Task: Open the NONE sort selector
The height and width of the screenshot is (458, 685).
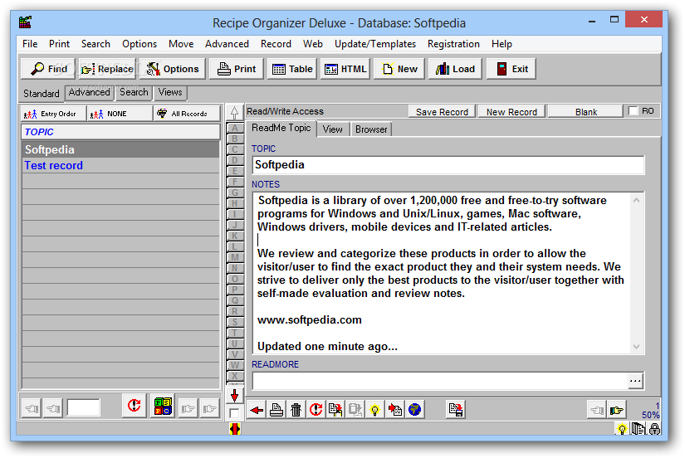Action: (x=120, y=114)
